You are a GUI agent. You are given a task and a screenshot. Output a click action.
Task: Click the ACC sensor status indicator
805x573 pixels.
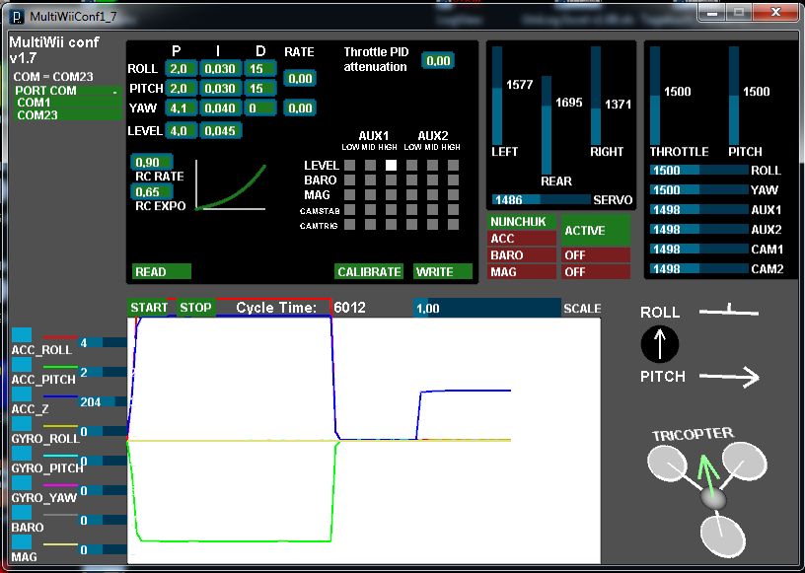[x=522, y=239]
